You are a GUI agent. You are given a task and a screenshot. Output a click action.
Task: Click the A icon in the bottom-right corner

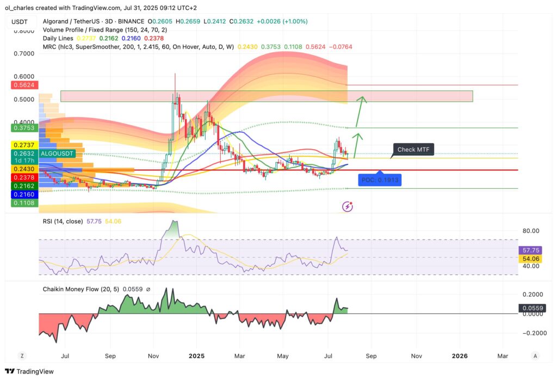pos(536,355)
